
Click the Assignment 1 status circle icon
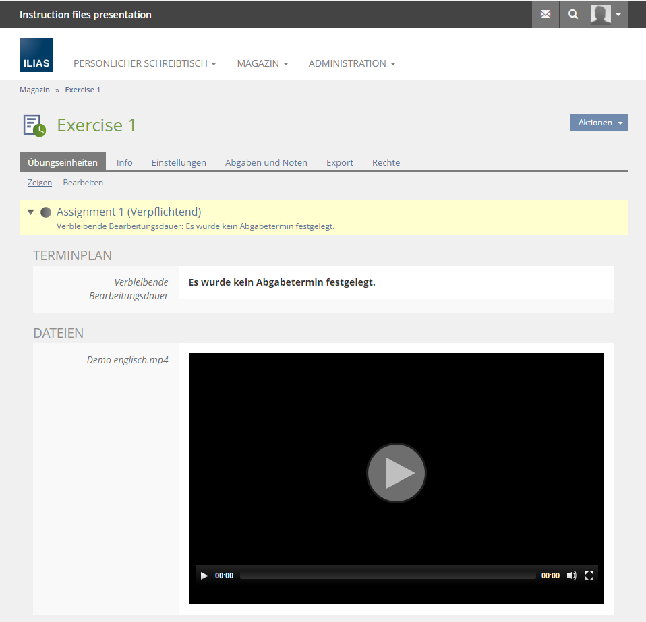(x=46, y=212)
